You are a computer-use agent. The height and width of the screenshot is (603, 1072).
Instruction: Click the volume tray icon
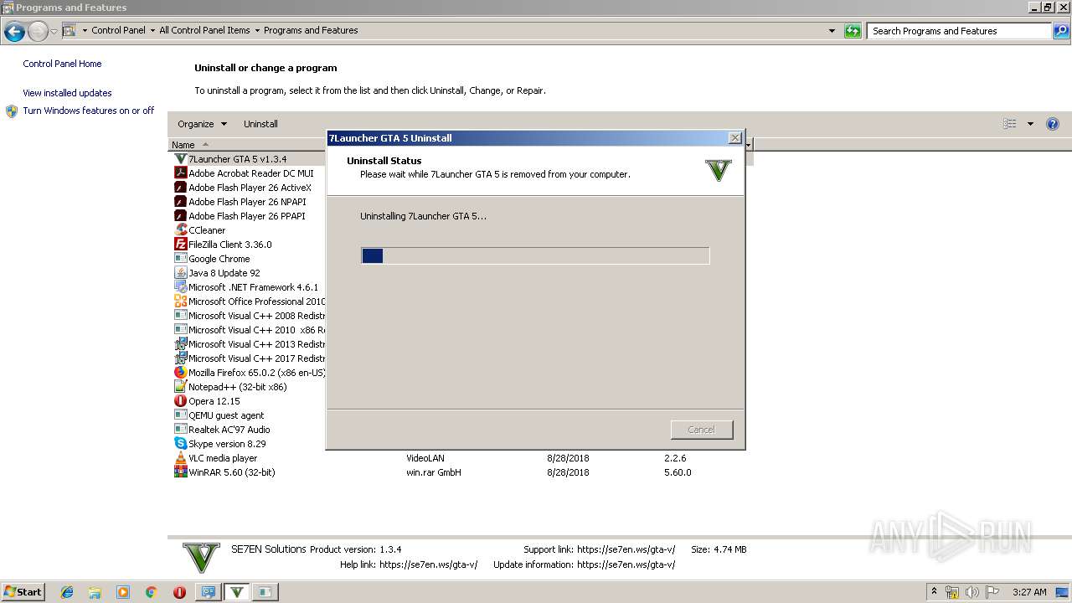click(x=971, y=592)
